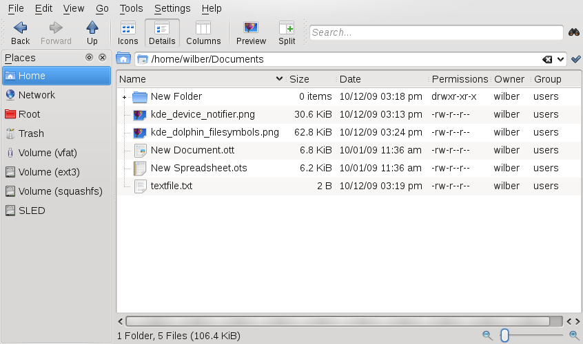Open Volume (vfat) device
The image size is (583, 344).
[x=57, y=153]
